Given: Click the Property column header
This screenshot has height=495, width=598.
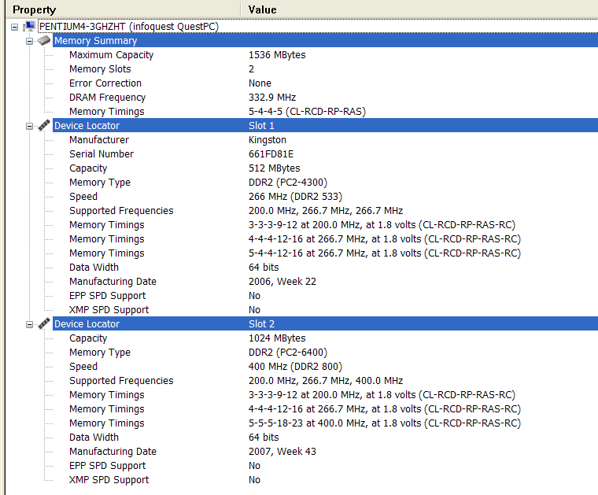Looking at the screenshot, I should pyautogui.click(x=124, y=9).
